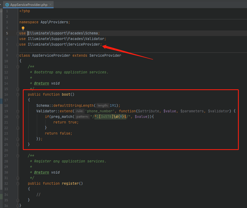Collapse the AppServiceProvider class at line 9
Screen dimensions: 247x208
pyautogui.click(x=18, y=56)
